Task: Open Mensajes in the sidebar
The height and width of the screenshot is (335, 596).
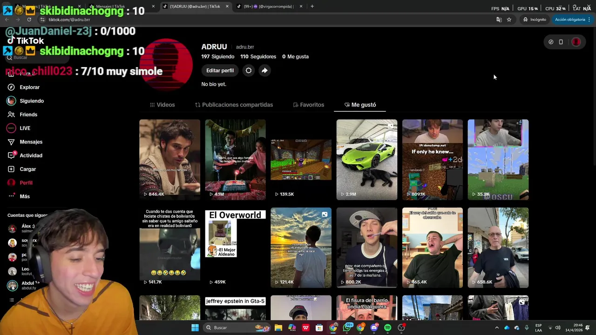Action: pos(25,142)
